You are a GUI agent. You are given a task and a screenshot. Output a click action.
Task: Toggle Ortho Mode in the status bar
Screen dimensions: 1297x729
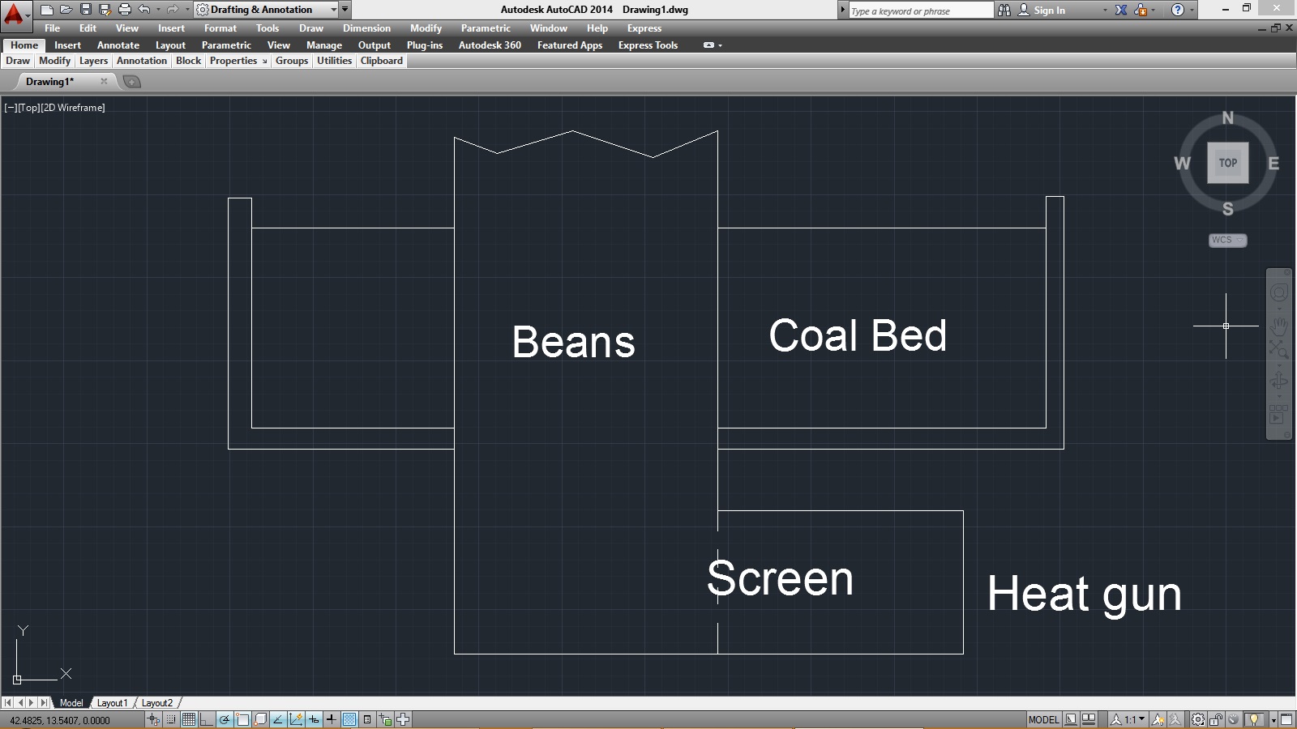click(x=206, y=719)
